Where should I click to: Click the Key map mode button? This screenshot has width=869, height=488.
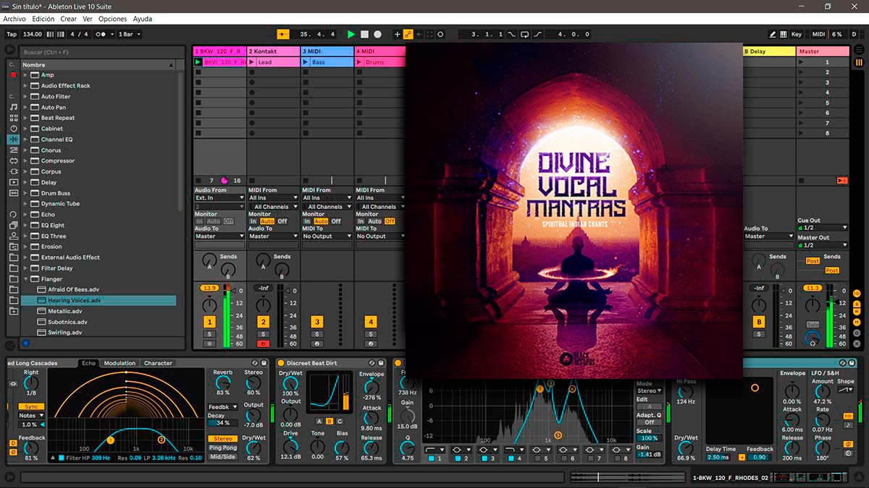pyautogui.click(x=797, y=34)
